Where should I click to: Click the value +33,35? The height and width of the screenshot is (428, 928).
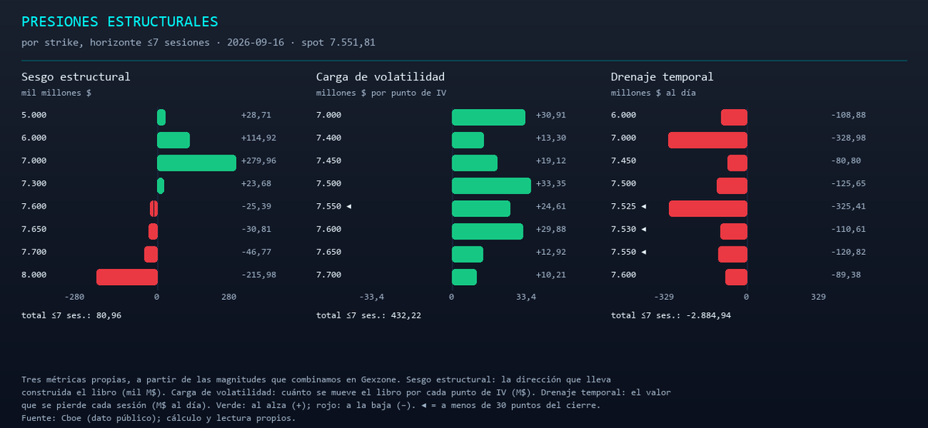click(551, 184)
